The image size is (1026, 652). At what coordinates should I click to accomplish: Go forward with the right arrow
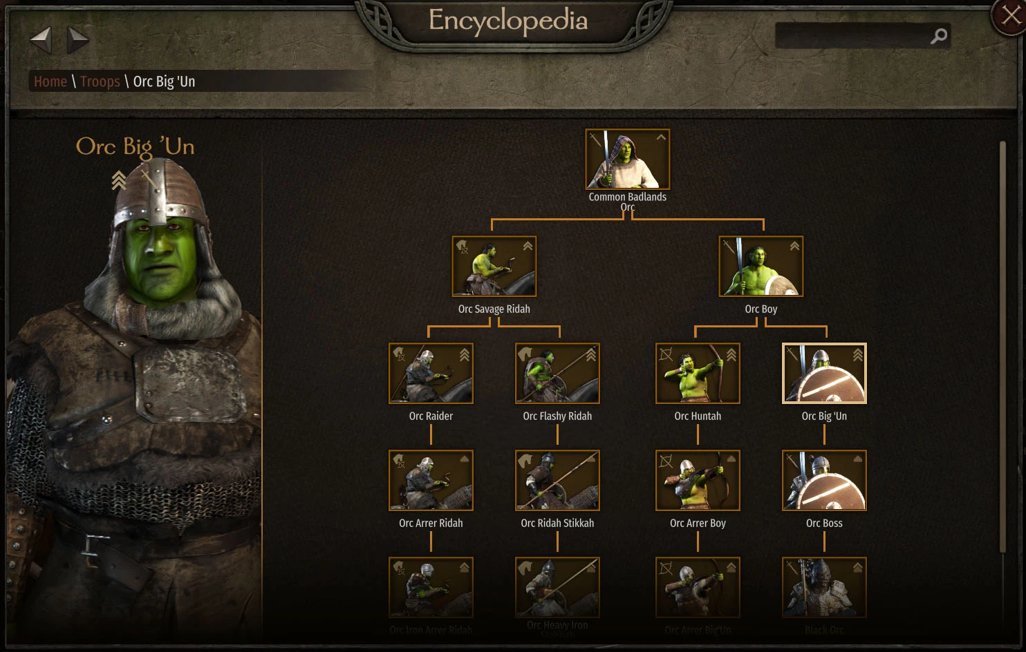coord(78,39)
